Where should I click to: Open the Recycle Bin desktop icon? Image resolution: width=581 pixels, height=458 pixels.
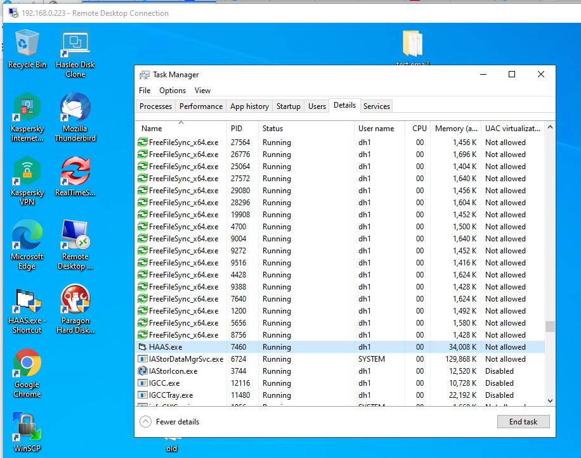coord(27,49)
